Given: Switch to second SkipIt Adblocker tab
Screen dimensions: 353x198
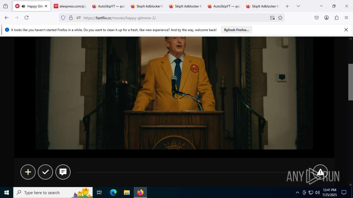Looking at the screenshot, I should click(x=186, y=6).
